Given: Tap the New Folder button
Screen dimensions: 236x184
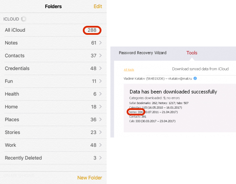Looking at the screenshot, I should 89,178.
